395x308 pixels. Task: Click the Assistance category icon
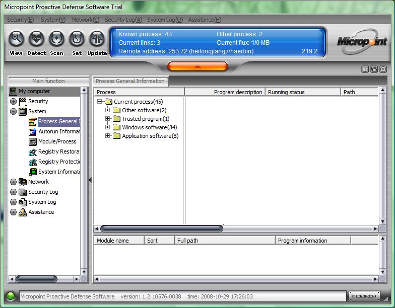pyautogui.click(x=23, y=212)
